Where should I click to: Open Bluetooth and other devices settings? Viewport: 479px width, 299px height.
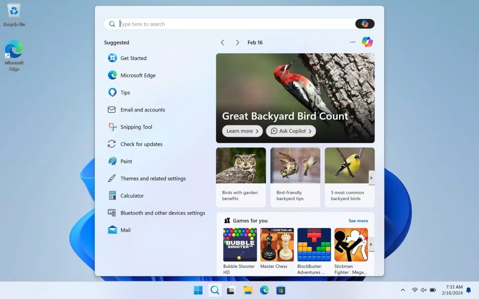pyautogui.click(x=156, y=213)
